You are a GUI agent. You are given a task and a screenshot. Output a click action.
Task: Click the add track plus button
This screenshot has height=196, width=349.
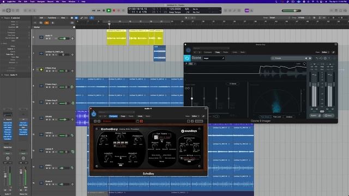35,23
